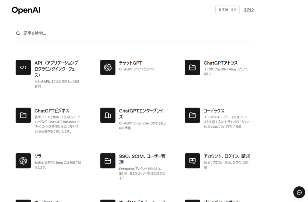
Task: Click the ChatGPTビジネス folder icon
Action: tap(23, 115)
